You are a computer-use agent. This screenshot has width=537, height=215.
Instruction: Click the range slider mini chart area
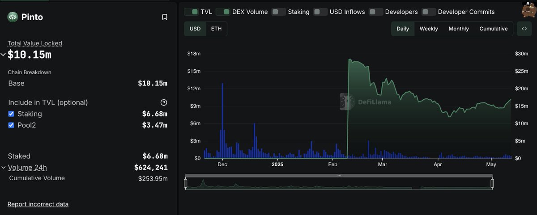(339, 184)
